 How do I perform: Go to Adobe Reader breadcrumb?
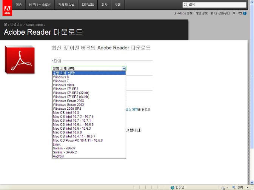click(34, 25)
